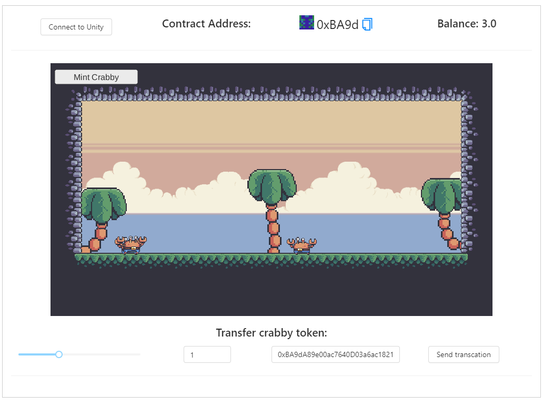Image resolution: width=543 pixels, height=405 pixels.
Task: Click the Balance: 3.0 display
Action: point(467,23)
